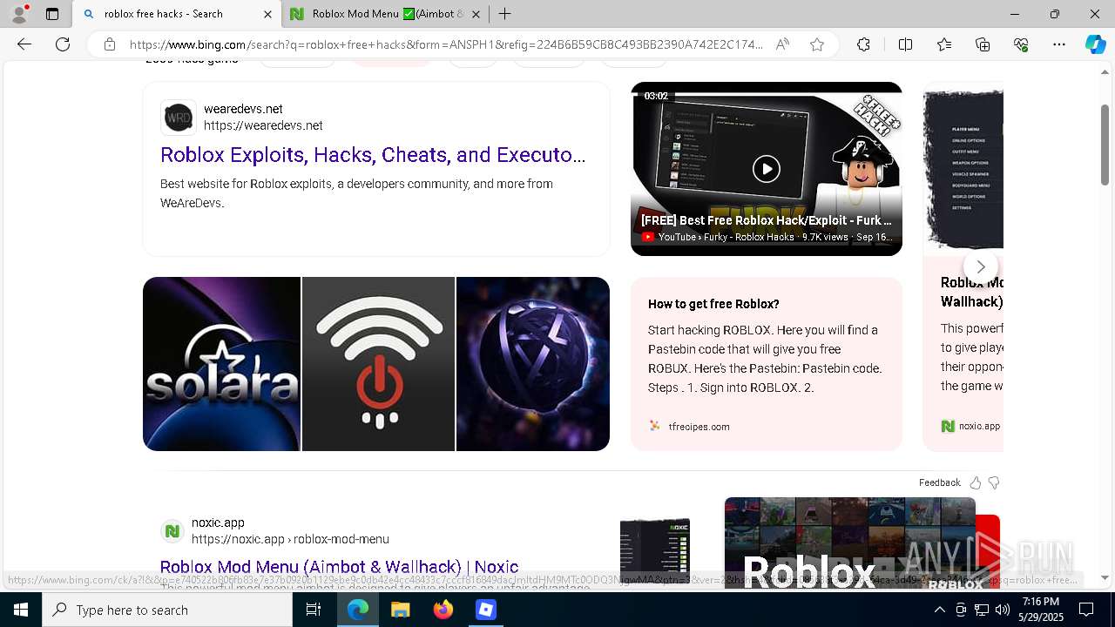Open How to get free Roblox card
1115x627 pixels.
[x=767, y=364]
